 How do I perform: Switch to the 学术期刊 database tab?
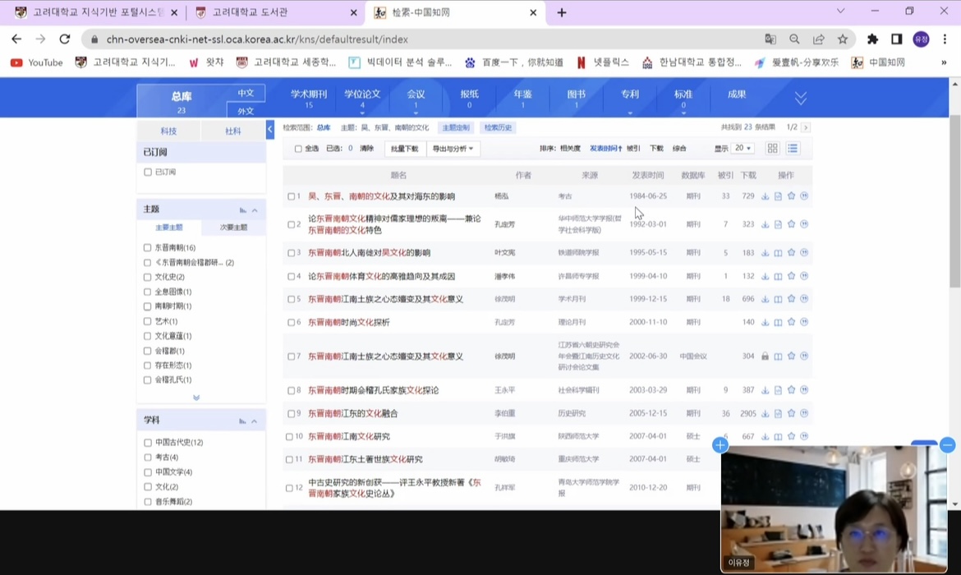coord(308,99)
